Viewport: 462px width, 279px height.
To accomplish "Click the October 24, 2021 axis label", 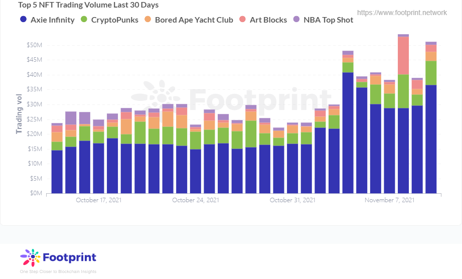I will coord(196,200).
